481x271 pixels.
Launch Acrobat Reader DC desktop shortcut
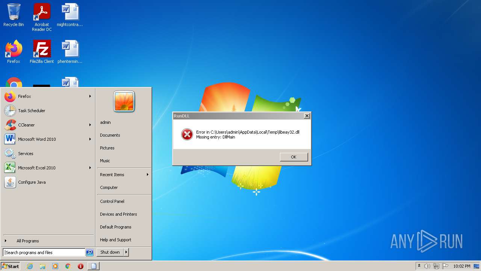coord(42,17)
